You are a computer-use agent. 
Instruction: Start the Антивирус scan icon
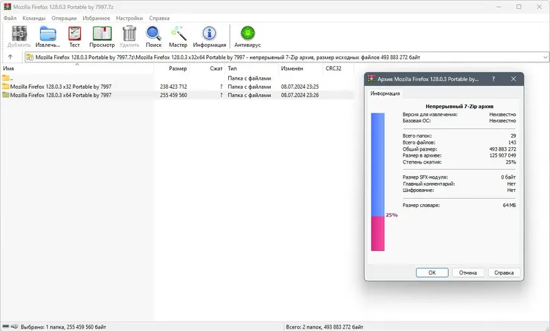tap(247, 34)
